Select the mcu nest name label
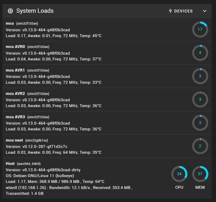Screen dimensions: 216x202 click(14, 140)
